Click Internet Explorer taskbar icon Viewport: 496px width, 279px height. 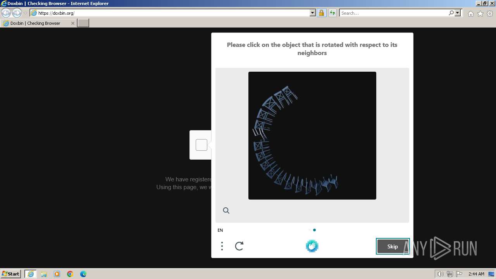coord(30,274)
